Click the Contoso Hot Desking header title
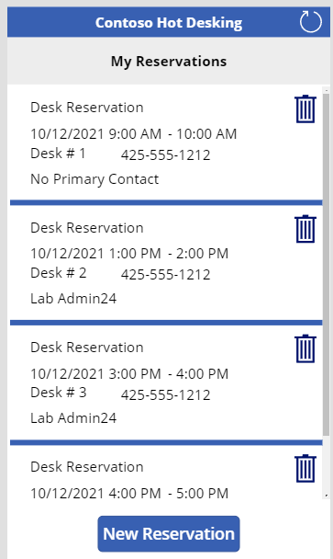The width and height of the screenshot is (333, 559). coord(169,23)
